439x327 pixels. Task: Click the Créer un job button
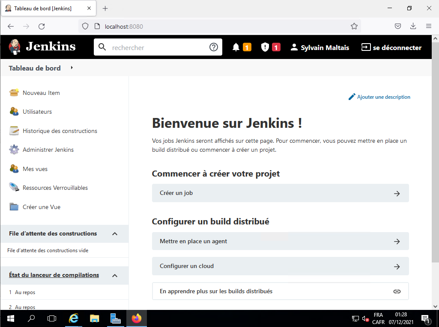point(280,193)
